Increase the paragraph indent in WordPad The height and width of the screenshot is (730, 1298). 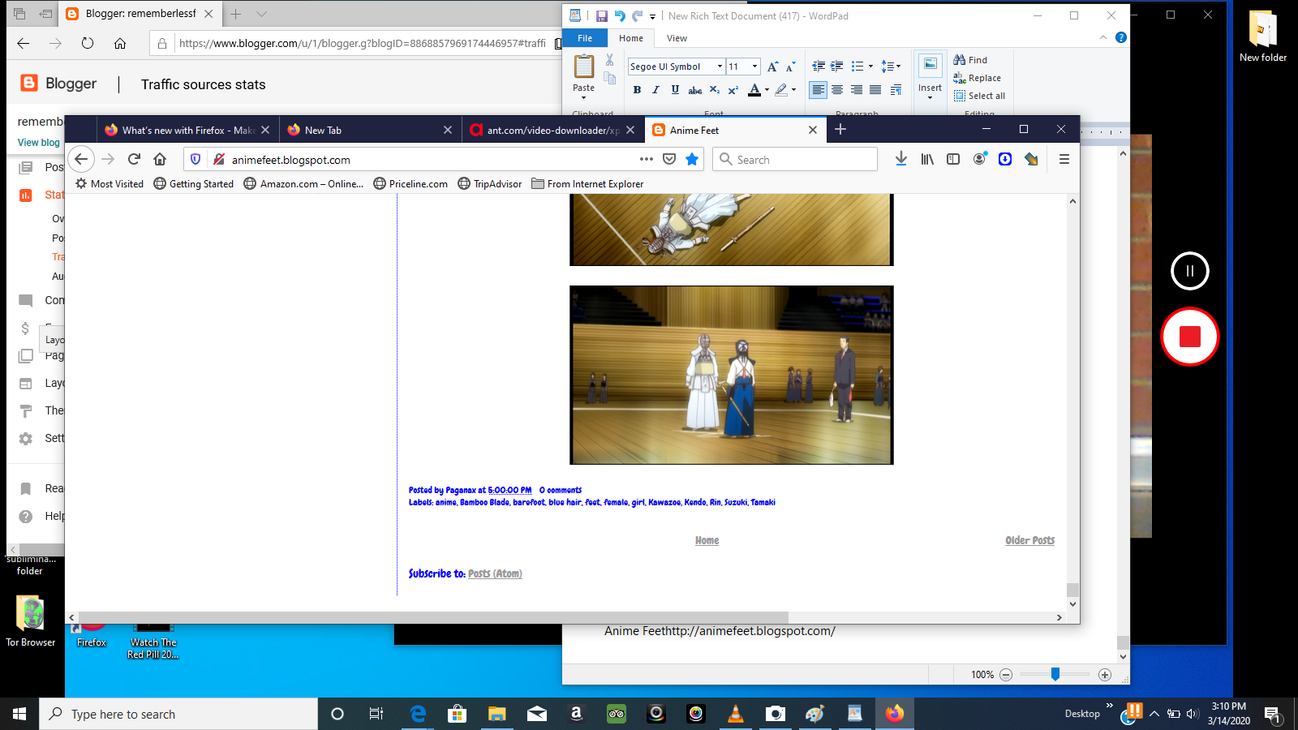click(836, 67)
